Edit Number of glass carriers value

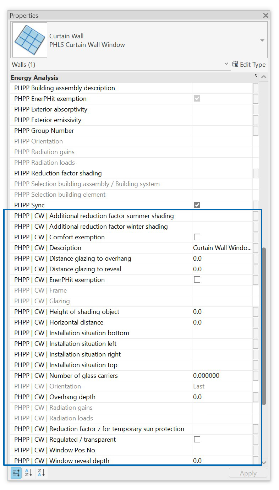[x=222, y=376]
